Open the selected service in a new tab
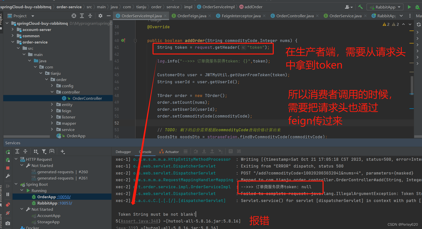This screenshot has width=422, height=229. pyautogui.click(x=52, y=151)
